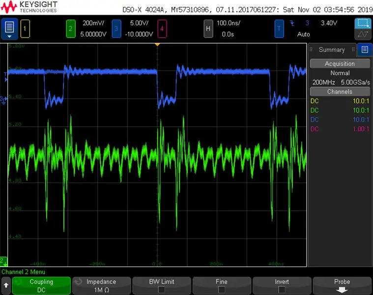Click the 200MHz bandwidth text
This screenshot has width=373, height=295.
tap(323, 82)
